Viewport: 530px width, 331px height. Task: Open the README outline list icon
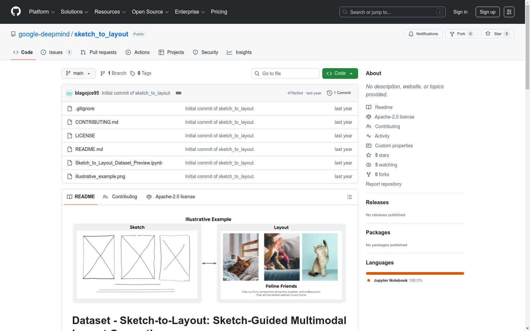click(x=349, y=197)
